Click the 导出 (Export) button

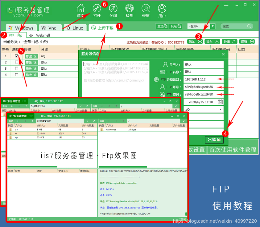tap(230, 42)
